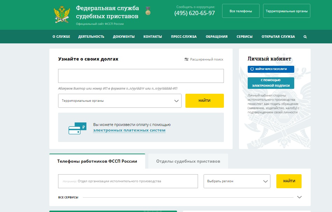Image resolution: width=332 pixels, height=212 pixels.
Task: Click the FSSP eagle emblem logo
Action: point(62,14)
